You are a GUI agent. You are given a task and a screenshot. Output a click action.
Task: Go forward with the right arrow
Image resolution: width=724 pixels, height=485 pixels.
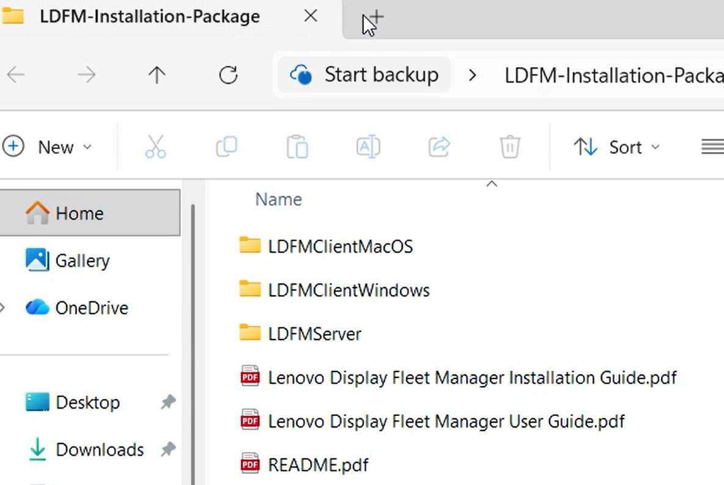pos(86,75)
